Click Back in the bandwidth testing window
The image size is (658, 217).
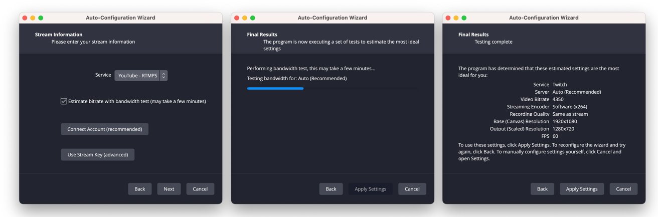[331, 189]
